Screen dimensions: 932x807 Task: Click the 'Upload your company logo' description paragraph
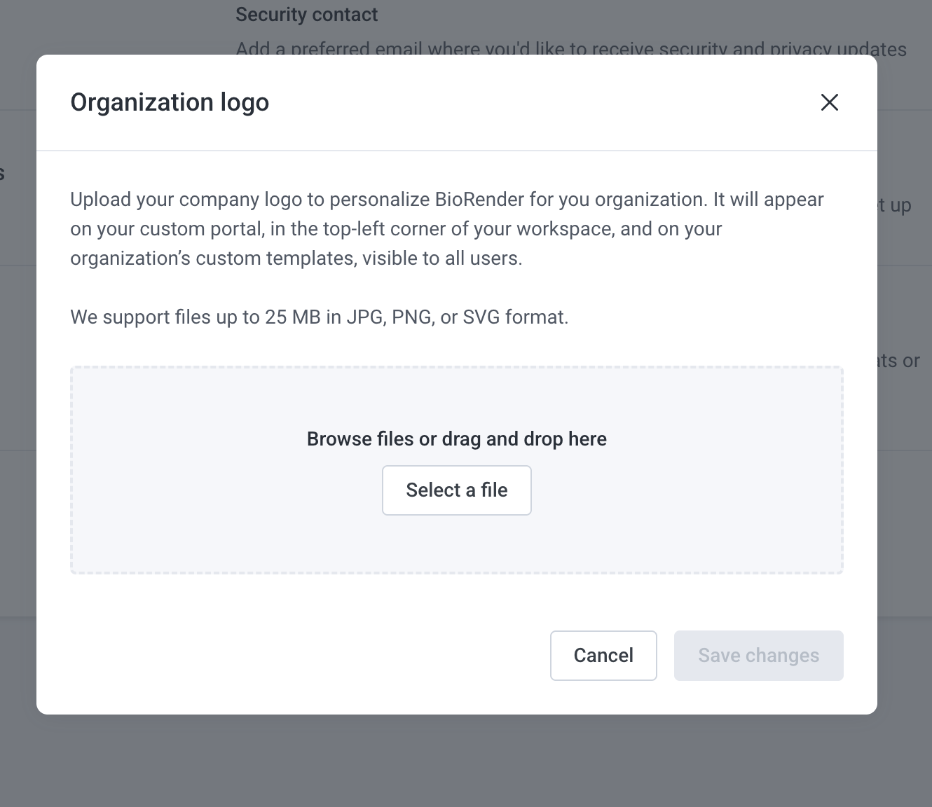(447, 229)
